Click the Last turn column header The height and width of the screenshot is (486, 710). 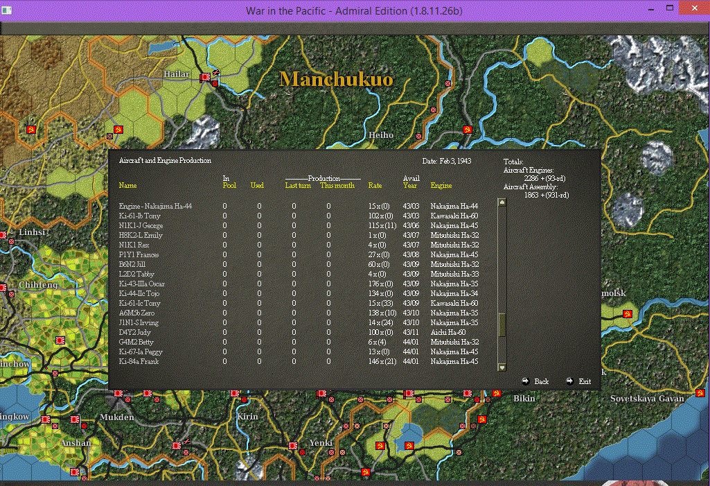pos(298,185)
